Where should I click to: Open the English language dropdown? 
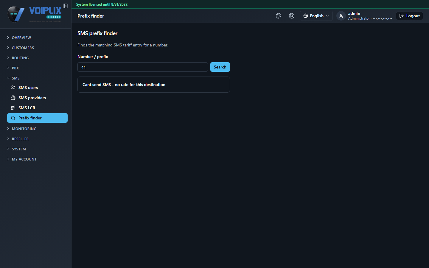point(316,16)
